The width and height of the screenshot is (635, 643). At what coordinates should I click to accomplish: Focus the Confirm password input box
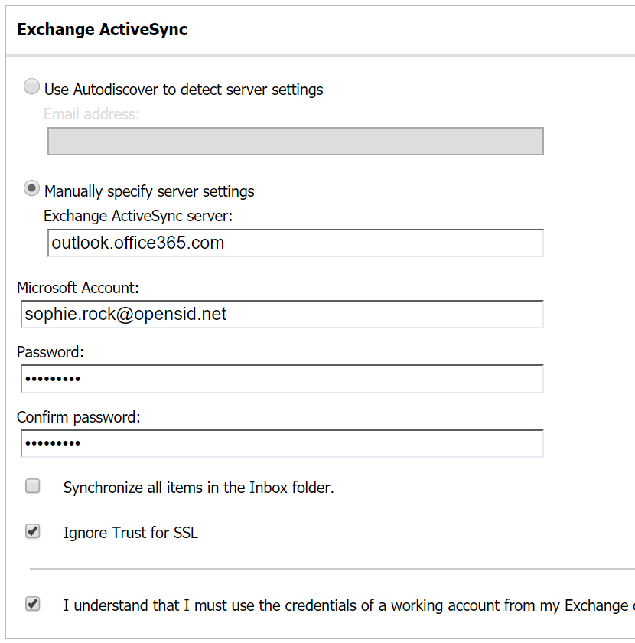pyautogui.click(x=280, y=444)
